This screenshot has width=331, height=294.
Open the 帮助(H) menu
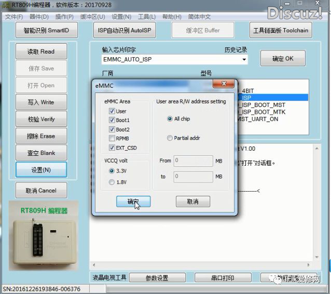coord(172,17)
